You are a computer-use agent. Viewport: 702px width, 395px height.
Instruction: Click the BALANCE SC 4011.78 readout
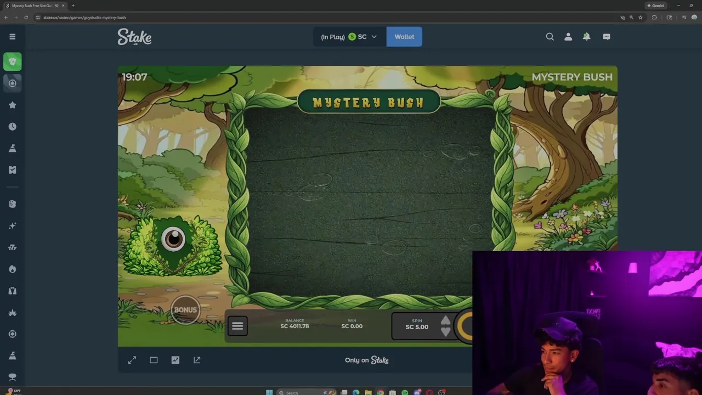pos(295,324)
